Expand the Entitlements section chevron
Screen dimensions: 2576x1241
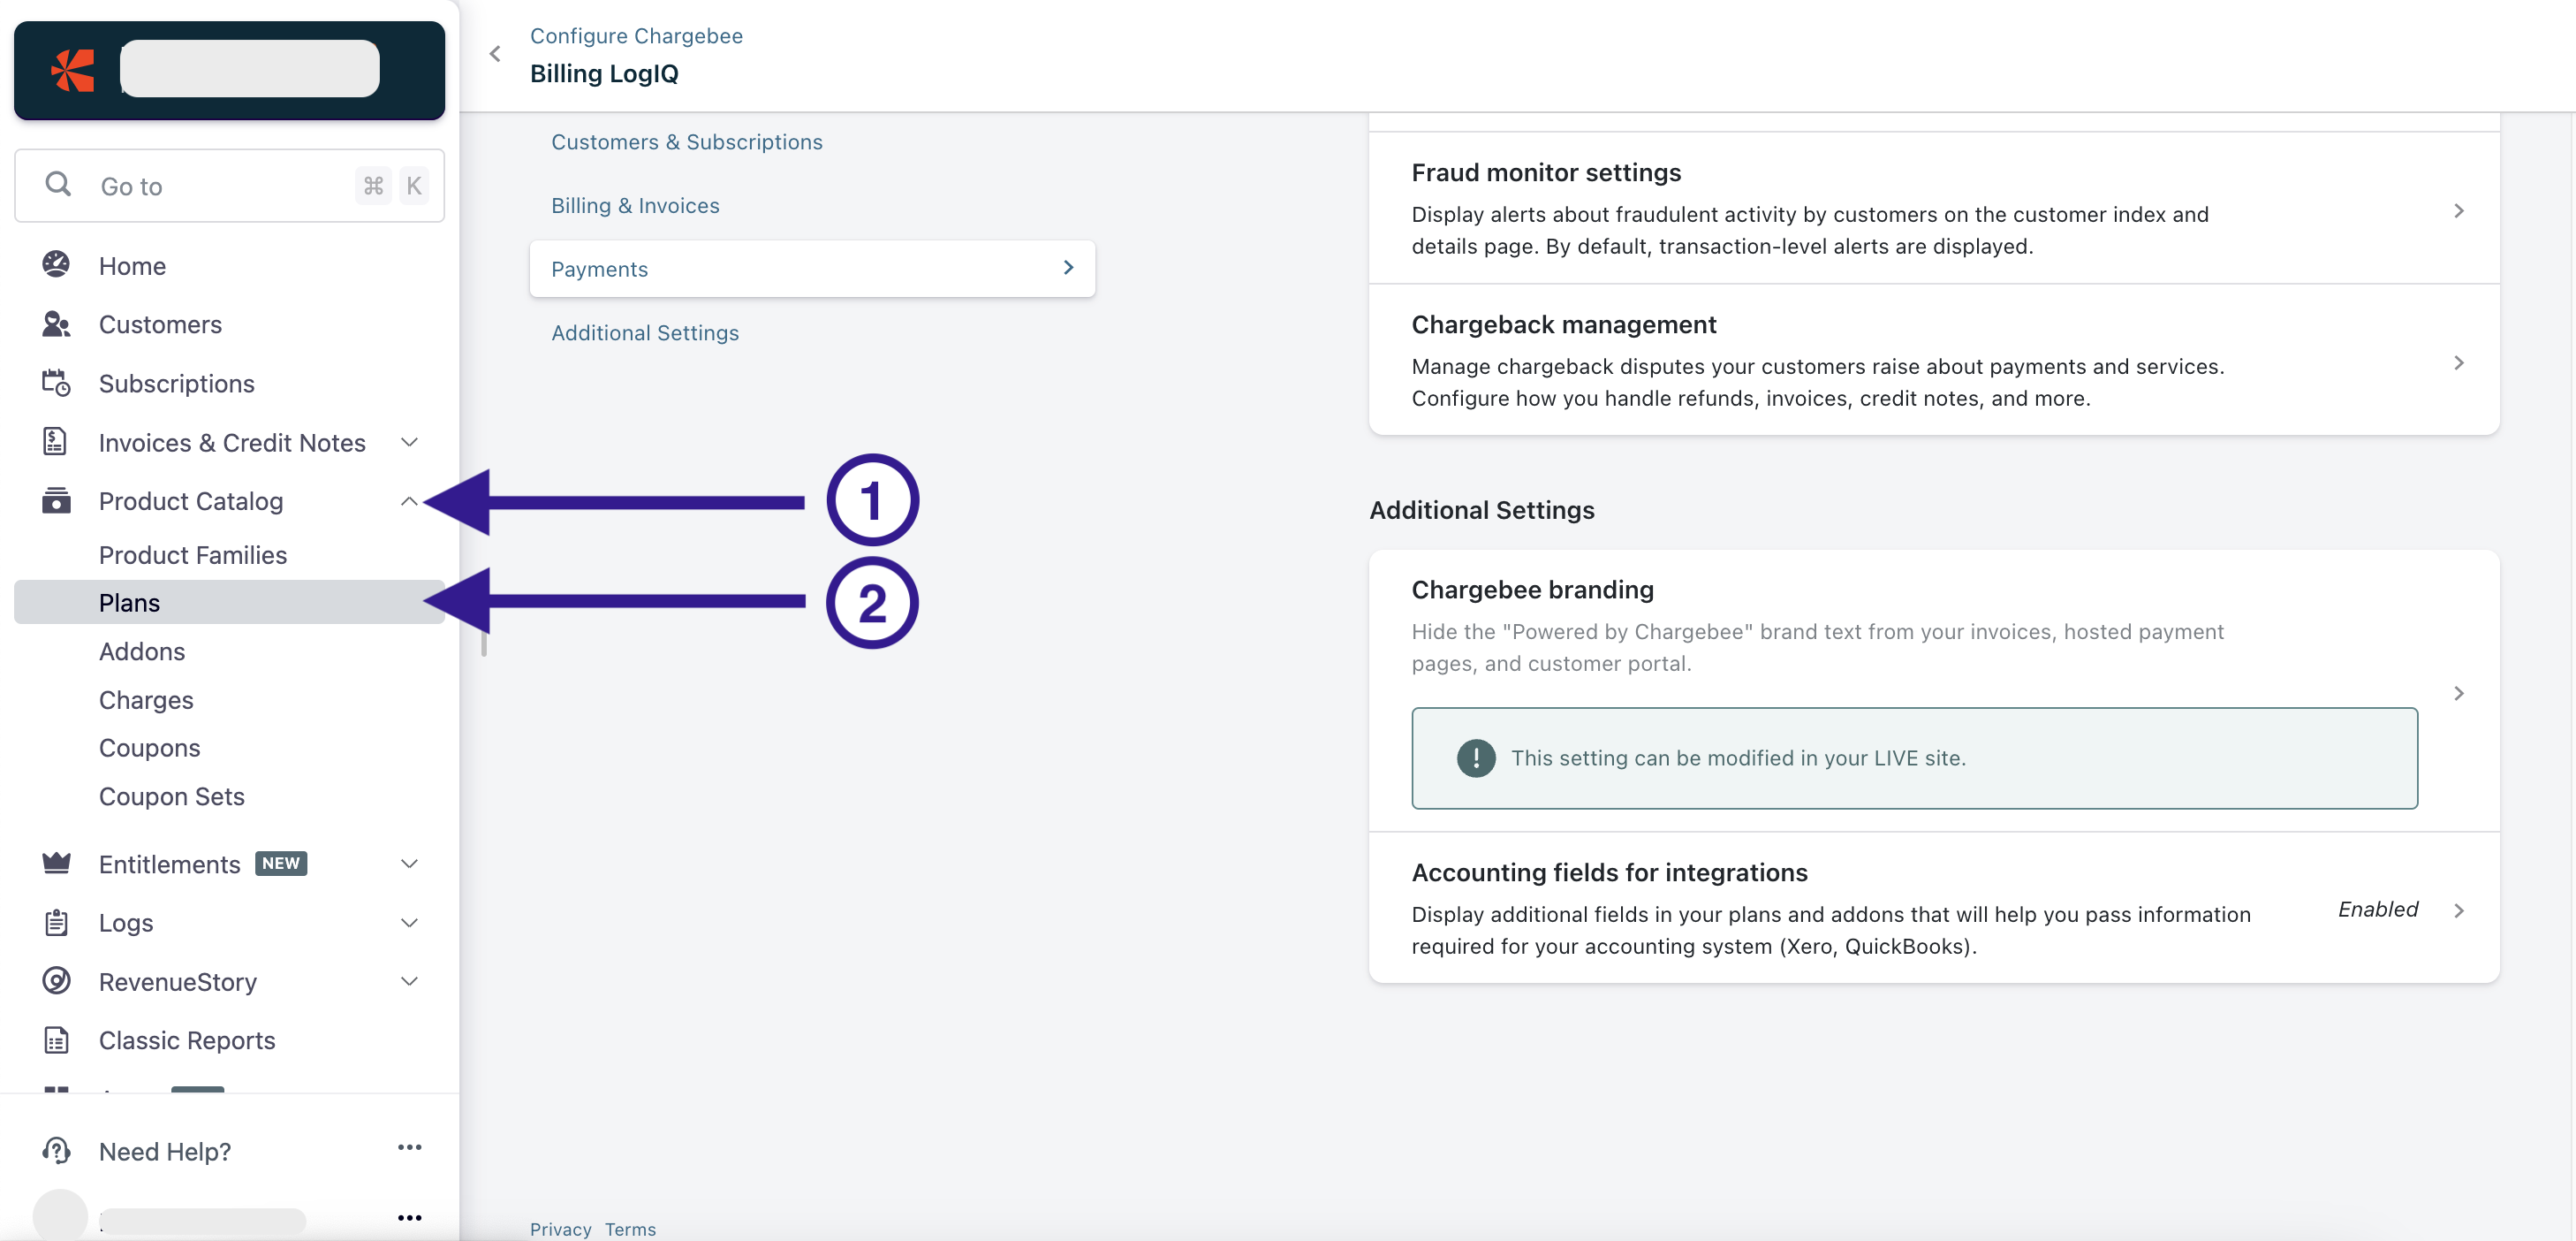pyautogui.click(x=409, y=863)
